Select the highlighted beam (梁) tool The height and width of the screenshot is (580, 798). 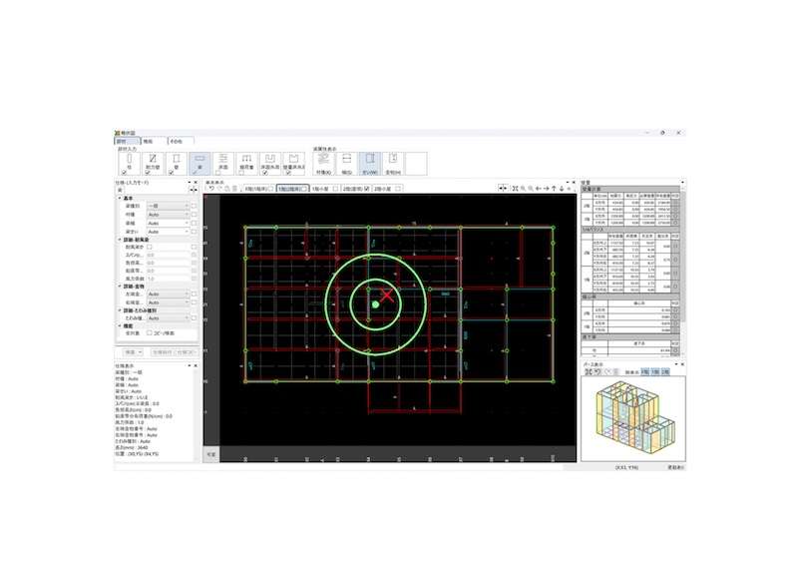(198, 160)
